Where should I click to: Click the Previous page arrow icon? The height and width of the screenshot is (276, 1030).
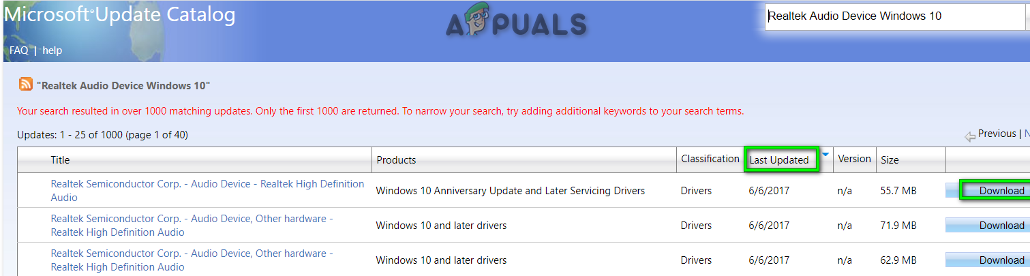[x=969, y=137]
